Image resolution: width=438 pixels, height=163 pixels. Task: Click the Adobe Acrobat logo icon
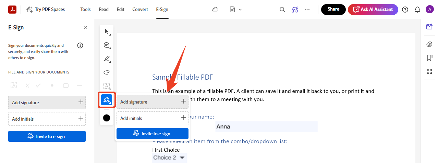point(12,9)
